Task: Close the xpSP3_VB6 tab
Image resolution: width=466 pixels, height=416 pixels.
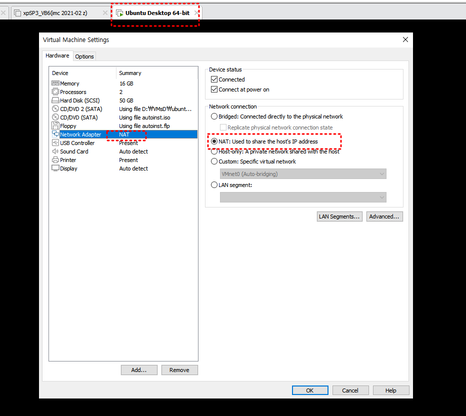Action: click(105, 13)
